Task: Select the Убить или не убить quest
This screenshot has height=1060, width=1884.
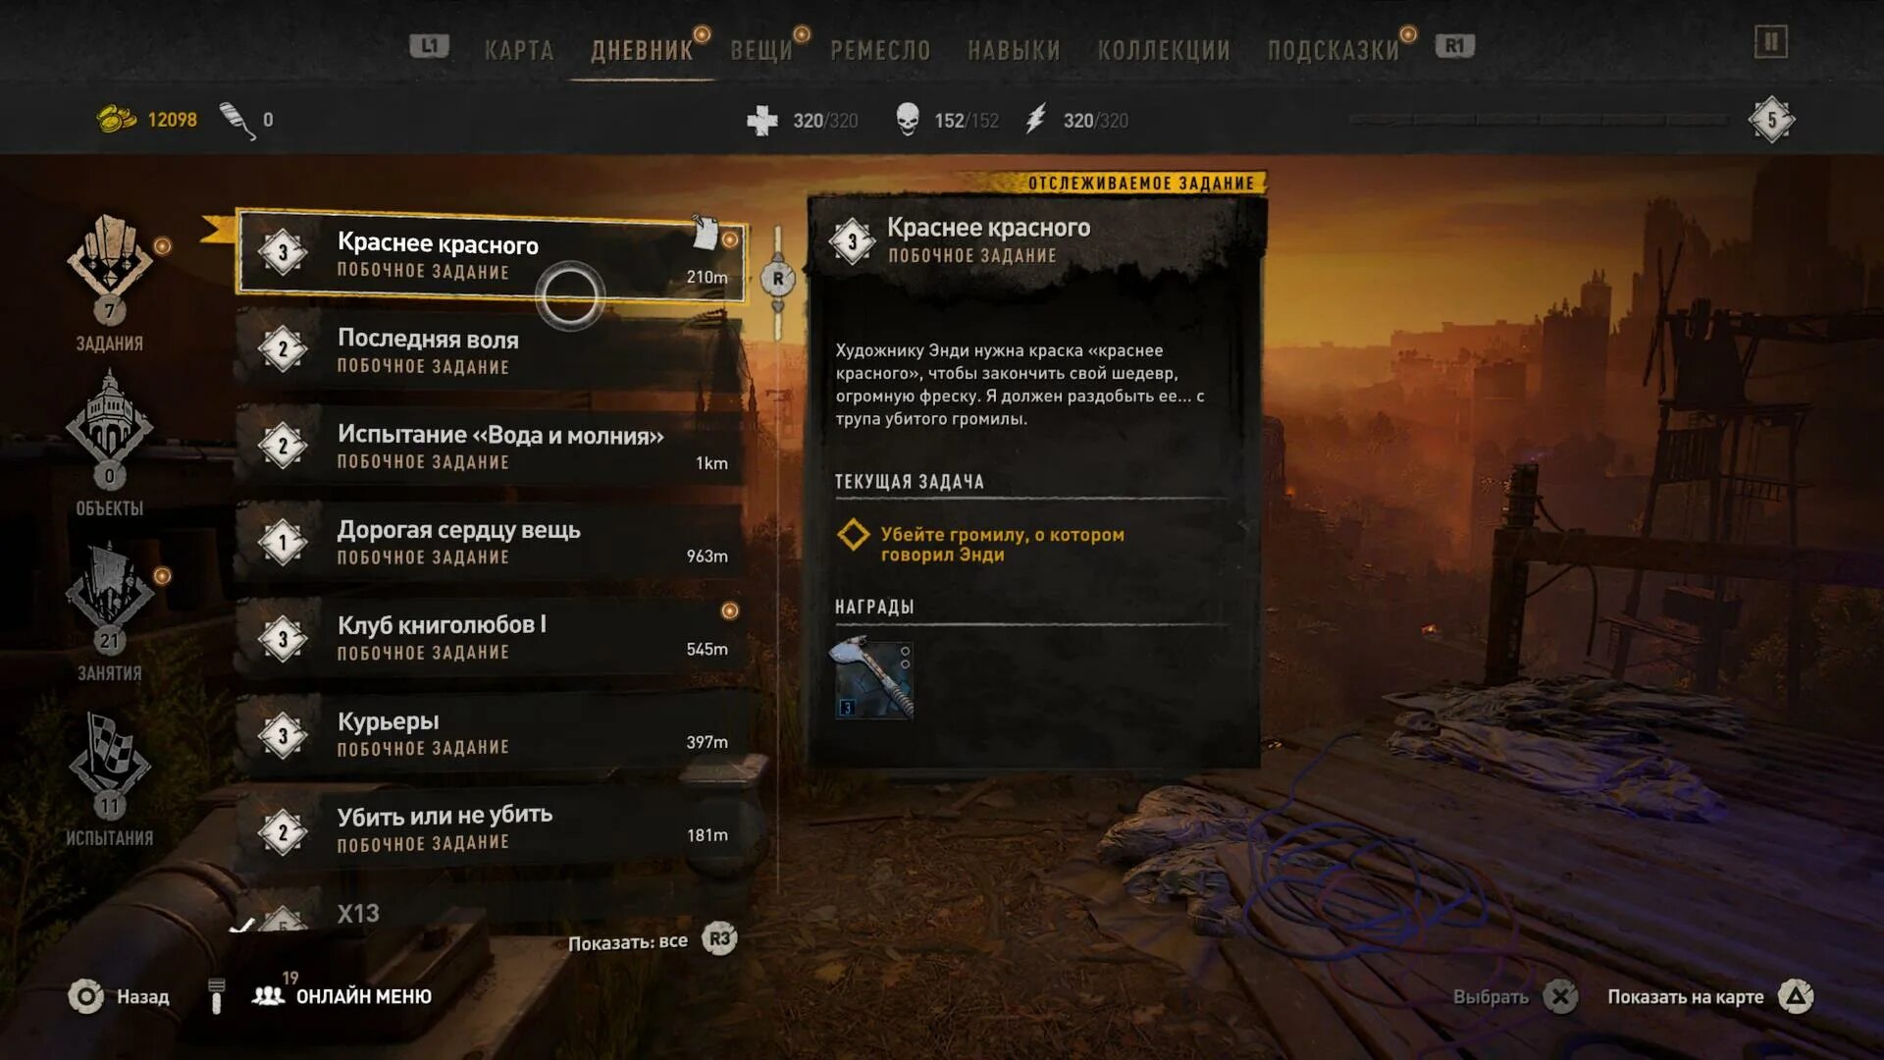Action: point(490,827)
